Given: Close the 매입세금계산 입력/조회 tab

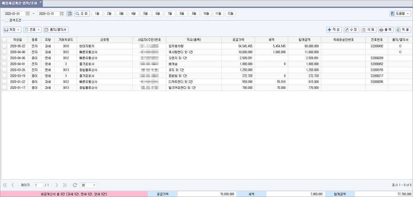Looking at the screenshot, I should [40, 2].
